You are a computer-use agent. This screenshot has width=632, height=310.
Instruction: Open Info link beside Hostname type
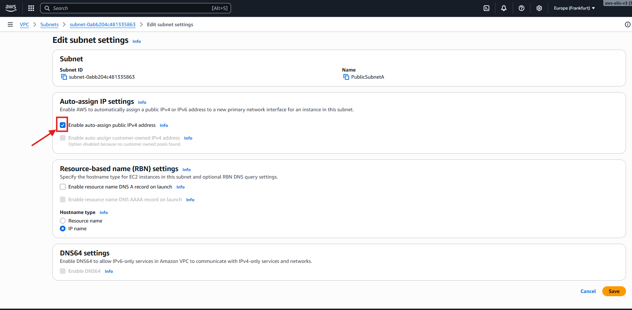pos(103,213)
